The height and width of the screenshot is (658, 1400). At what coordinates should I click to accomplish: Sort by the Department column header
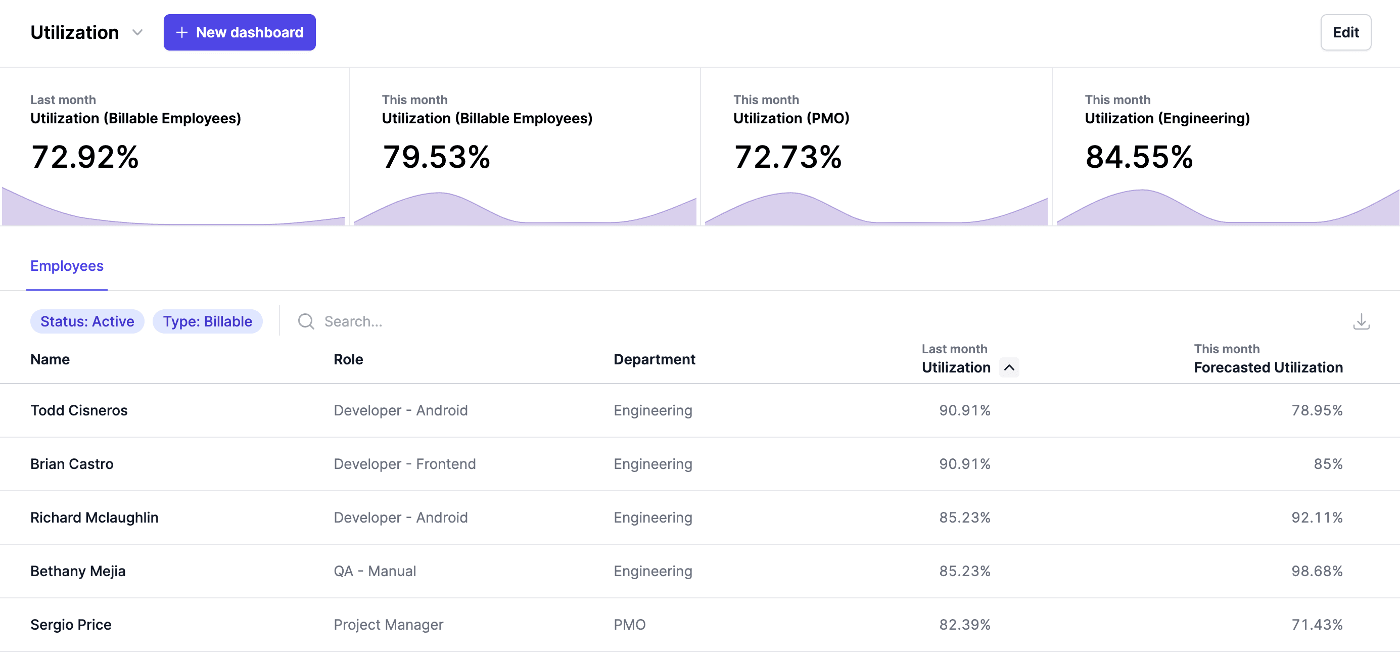pyautogui.click(x=654, y=359)
